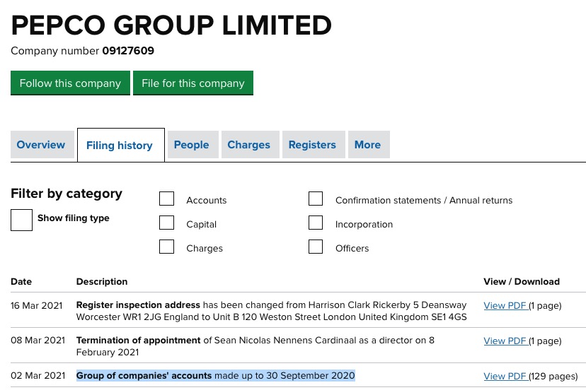The height and width of the screenshot is (390, 586).
Task: Open PDF for Termination of appointment filing
Action: [505, 340]
